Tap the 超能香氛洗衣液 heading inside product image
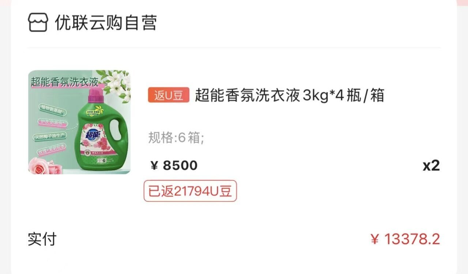 pos(65,82)
